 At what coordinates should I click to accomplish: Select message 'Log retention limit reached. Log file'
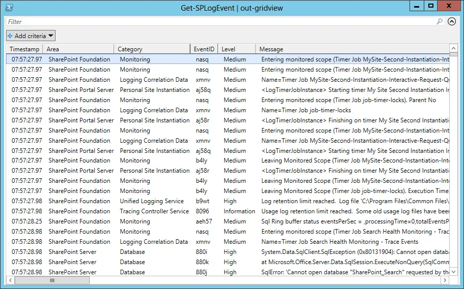pos(355,201)
